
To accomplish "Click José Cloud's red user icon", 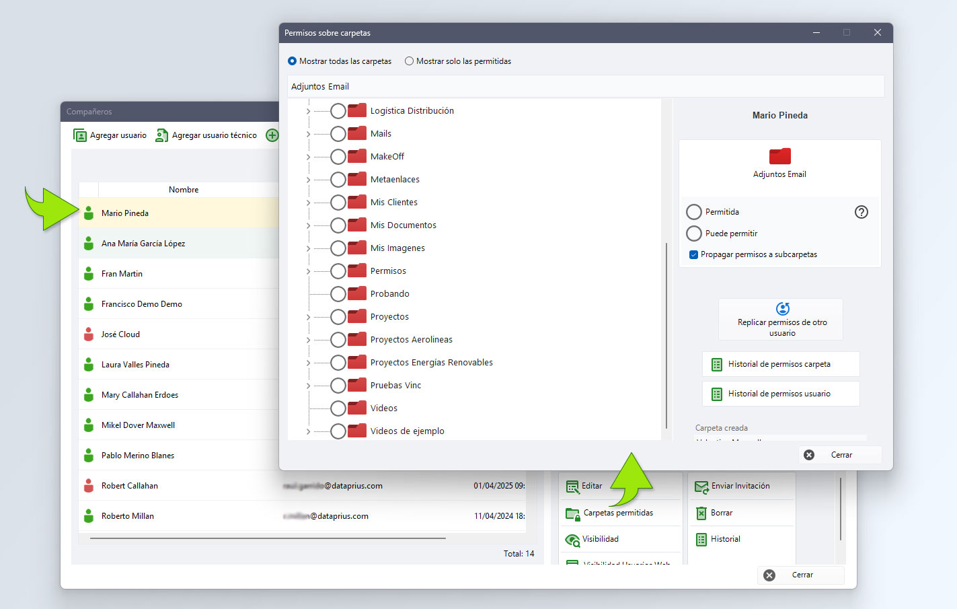I will point(89,334).
